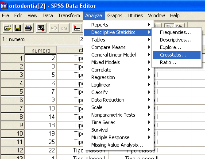
Task: Close the Analyze menu by clicking Analyze
Action: pos(94,15)
